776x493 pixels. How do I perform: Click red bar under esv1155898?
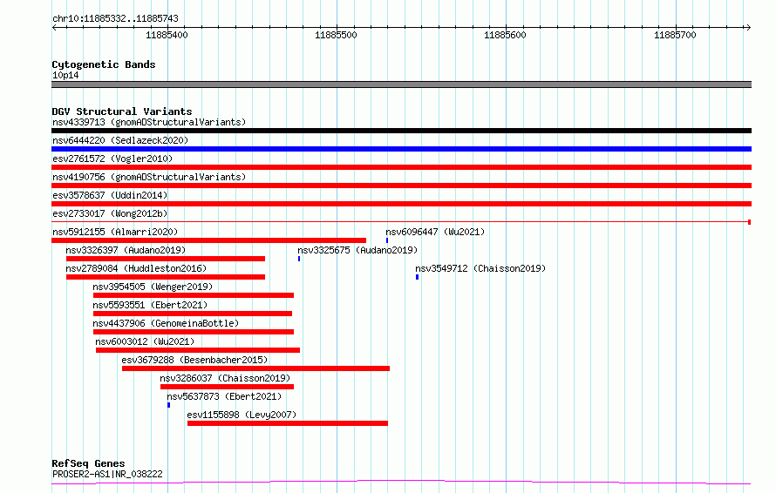pyautogui.click(x=288, y=423)
